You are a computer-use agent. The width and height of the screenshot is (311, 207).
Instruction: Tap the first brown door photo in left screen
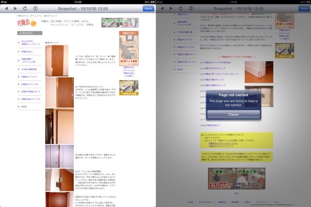pos(57,61)
